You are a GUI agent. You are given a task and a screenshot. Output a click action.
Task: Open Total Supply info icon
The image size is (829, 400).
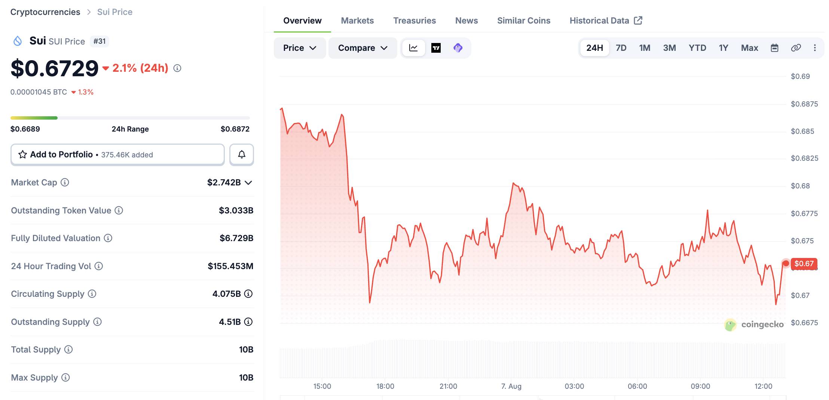(x=68, y=350)
